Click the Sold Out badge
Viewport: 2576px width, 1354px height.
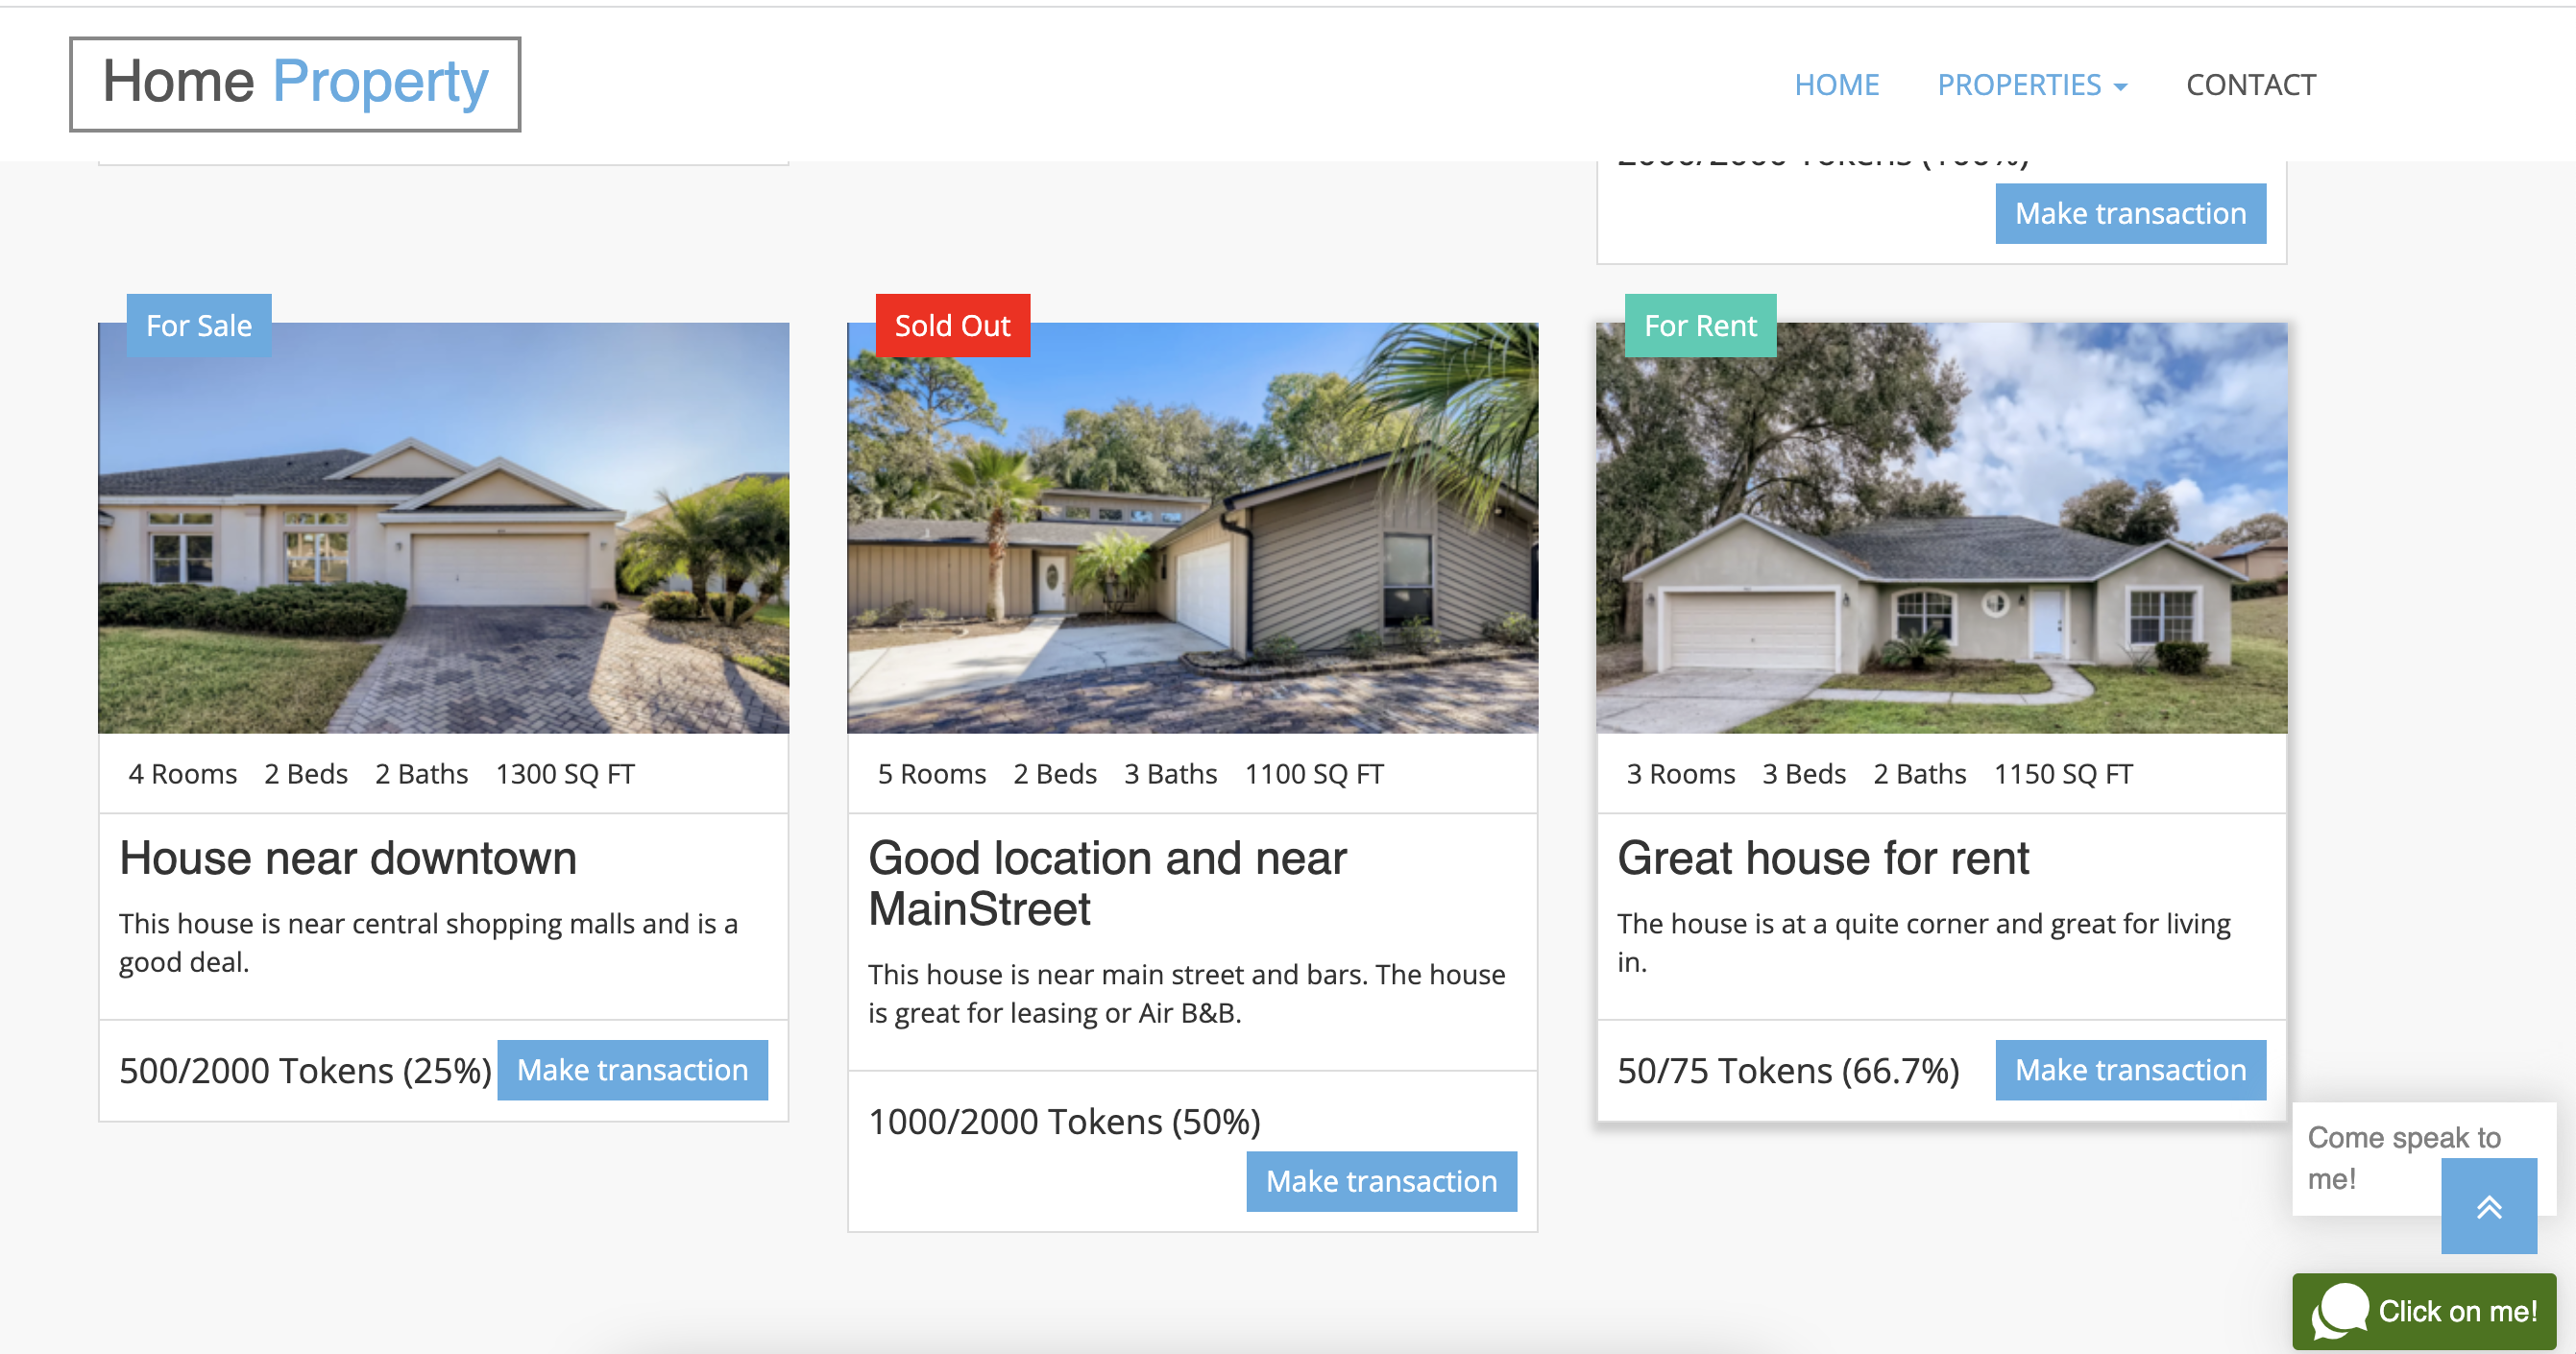952,325
